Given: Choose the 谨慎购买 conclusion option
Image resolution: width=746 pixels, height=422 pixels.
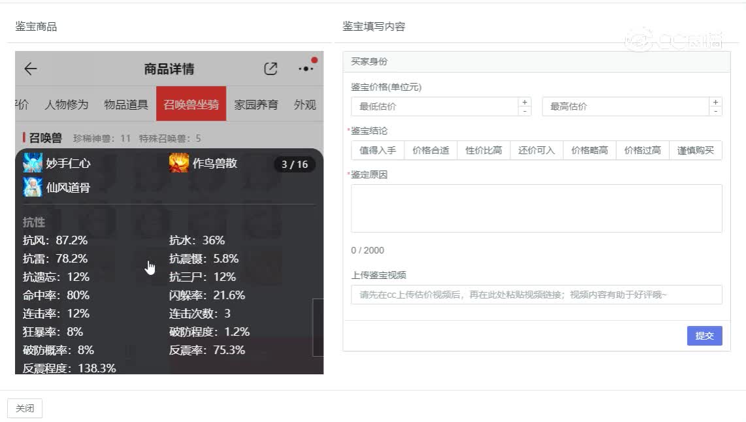Looking at the screenshot, I should 696,150.
